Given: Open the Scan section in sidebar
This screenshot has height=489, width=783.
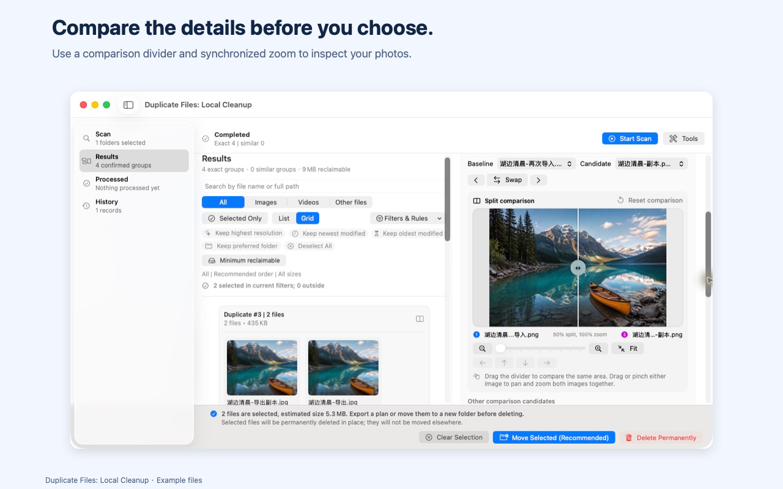Looking at the screenshot, I should [x=134, y=138].
